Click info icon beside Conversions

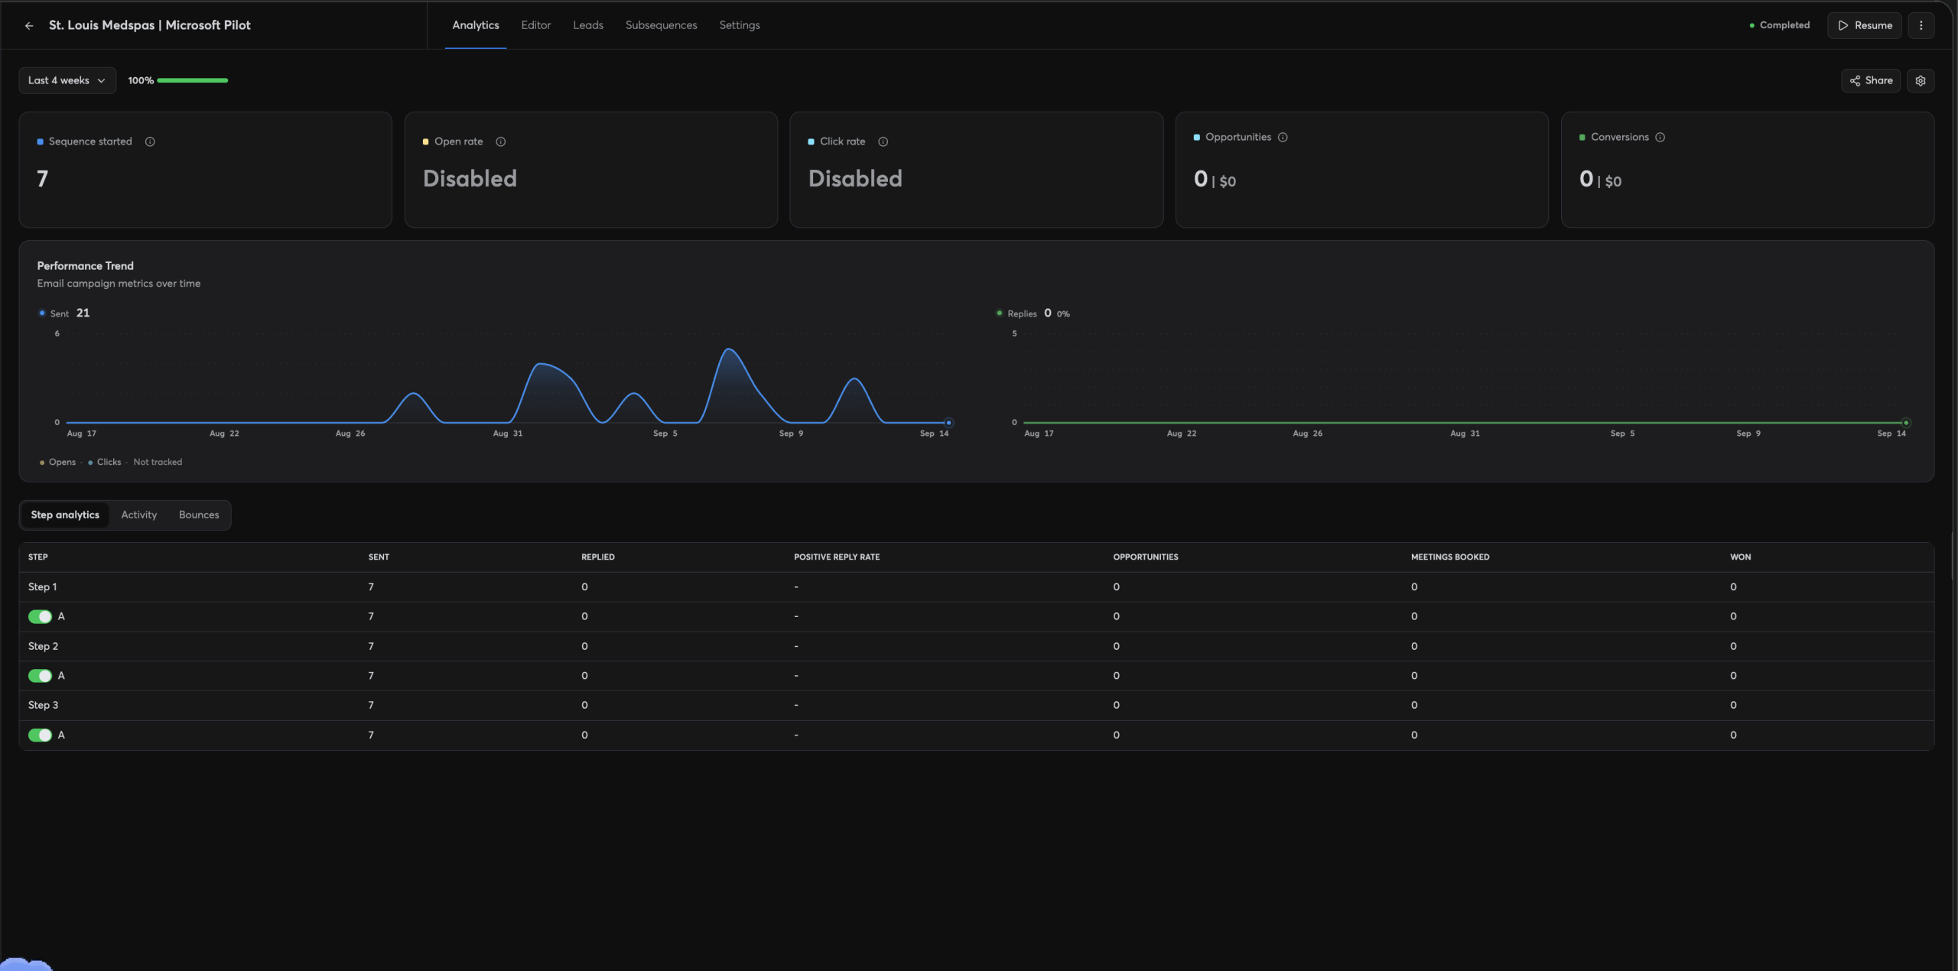coord(1660,137)
